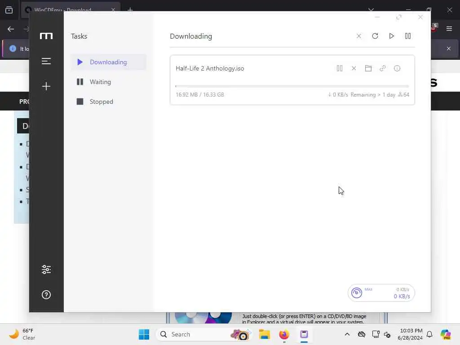This screenshot has height=345, width=460.
Task: Open task info for Half-Life 2 Anthology.iso
Action: (x=397, y=68)
